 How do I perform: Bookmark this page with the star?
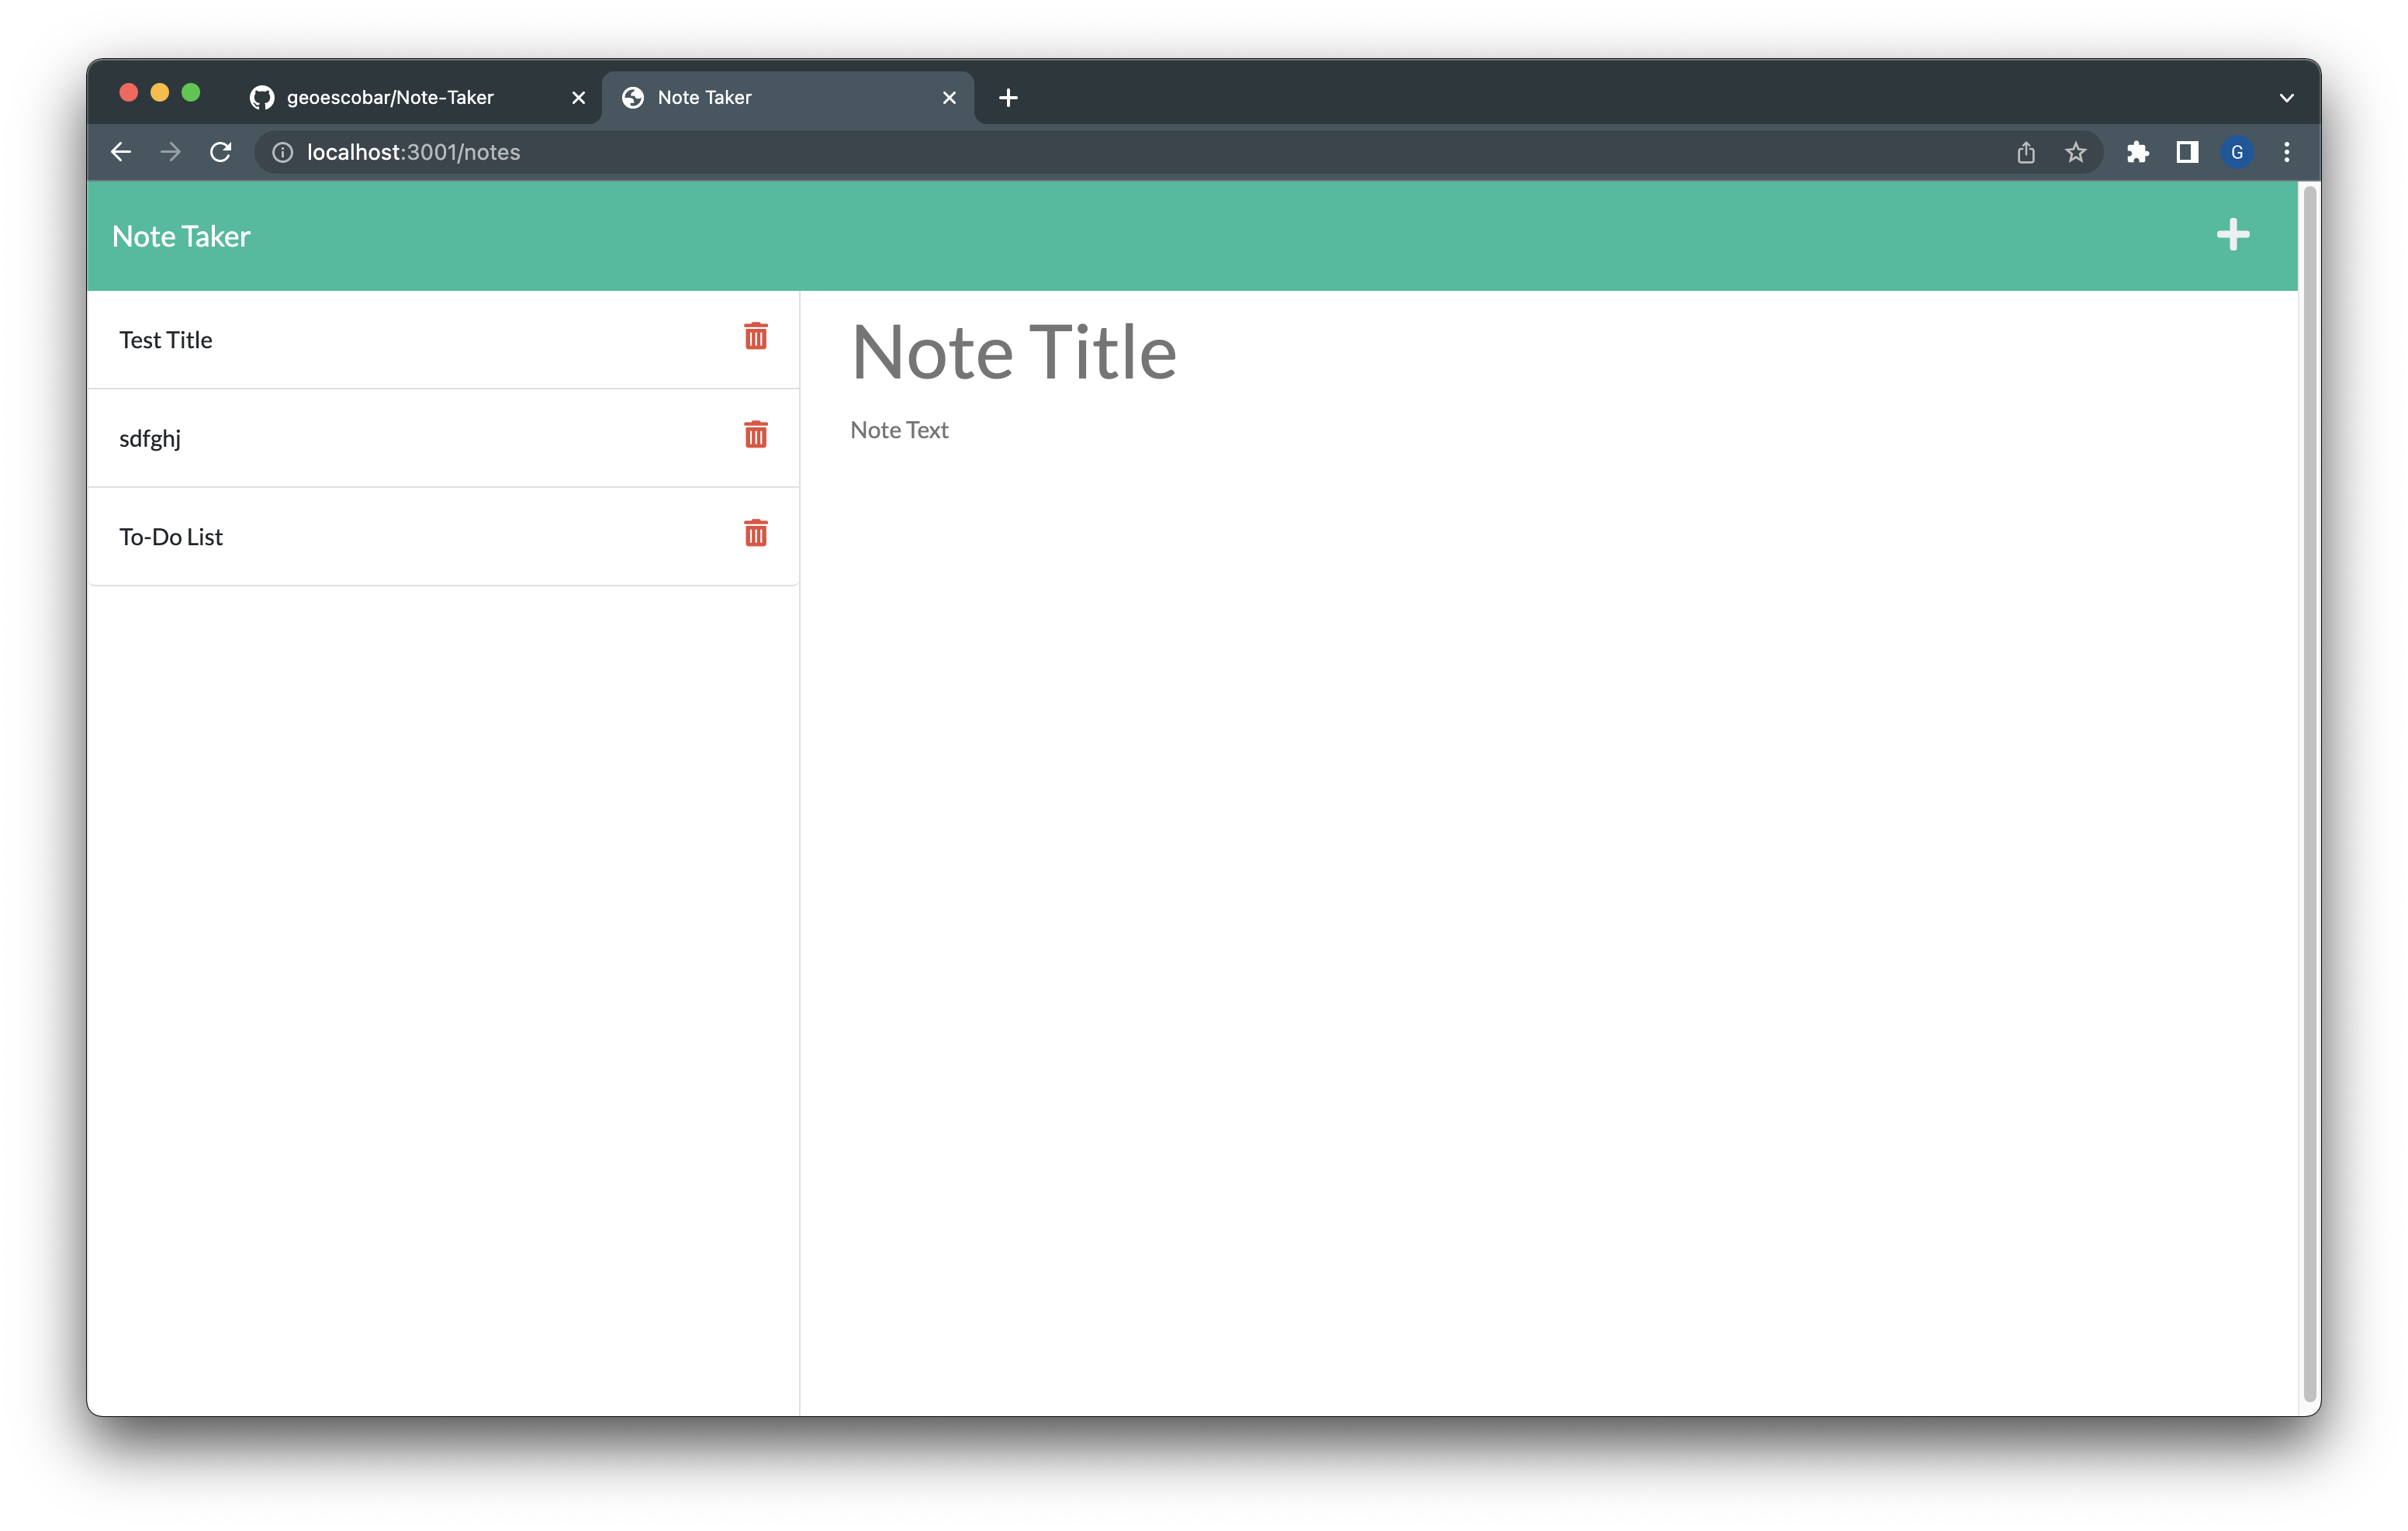click(x=2075, y=152)
